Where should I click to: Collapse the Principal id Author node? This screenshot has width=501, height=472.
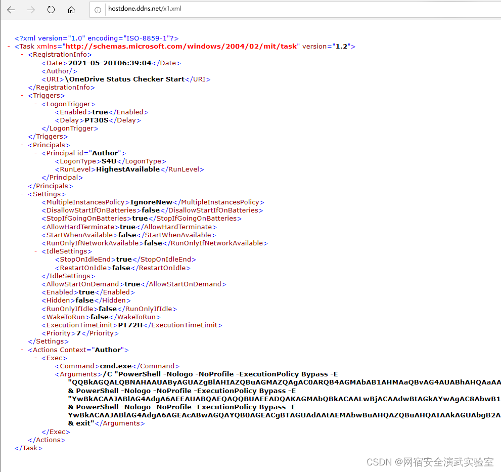coord(35,153)
